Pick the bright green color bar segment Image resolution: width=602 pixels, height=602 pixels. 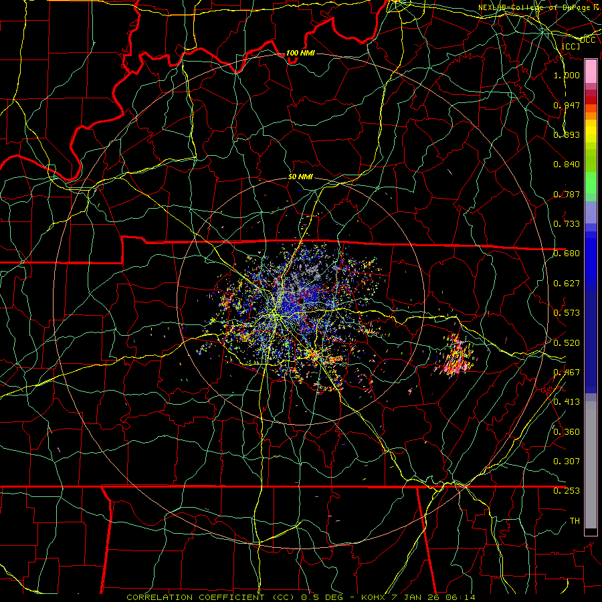click(x=591, y=182)
